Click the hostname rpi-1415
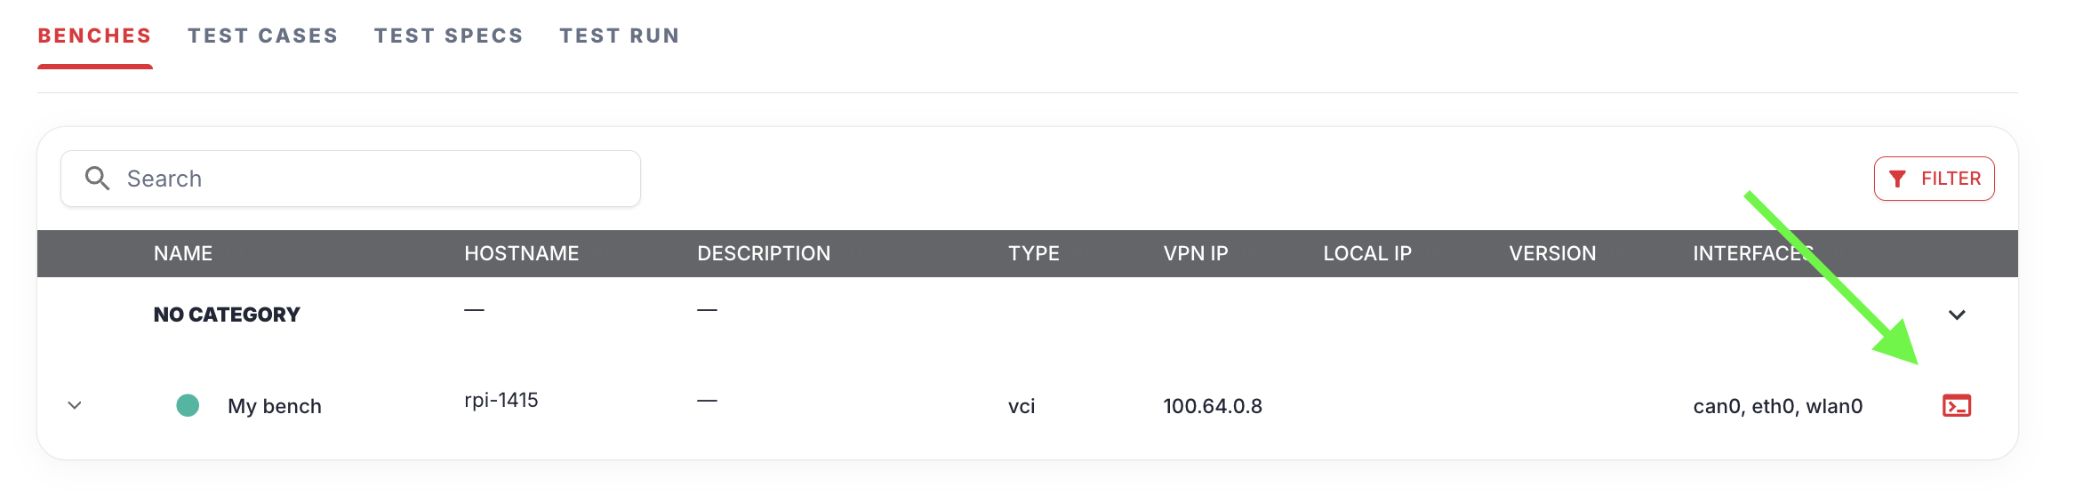2075x494 pixels. click(x=501, y=401)
